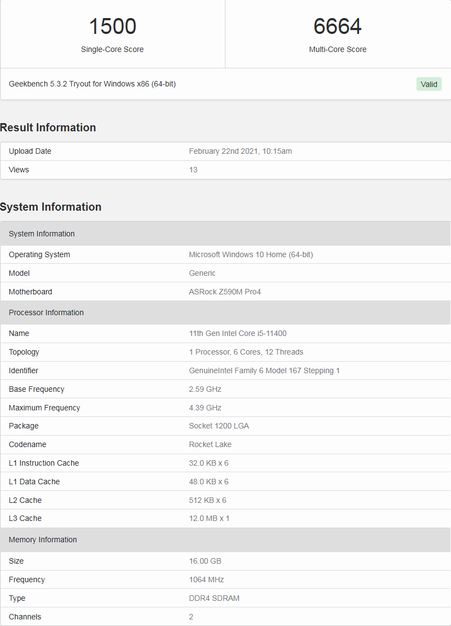Image resolution: width=451 pixels, height=626 pixels.
Task: Select the GenuineIntel Family 6 identifier text
Action: click(264, 370)
